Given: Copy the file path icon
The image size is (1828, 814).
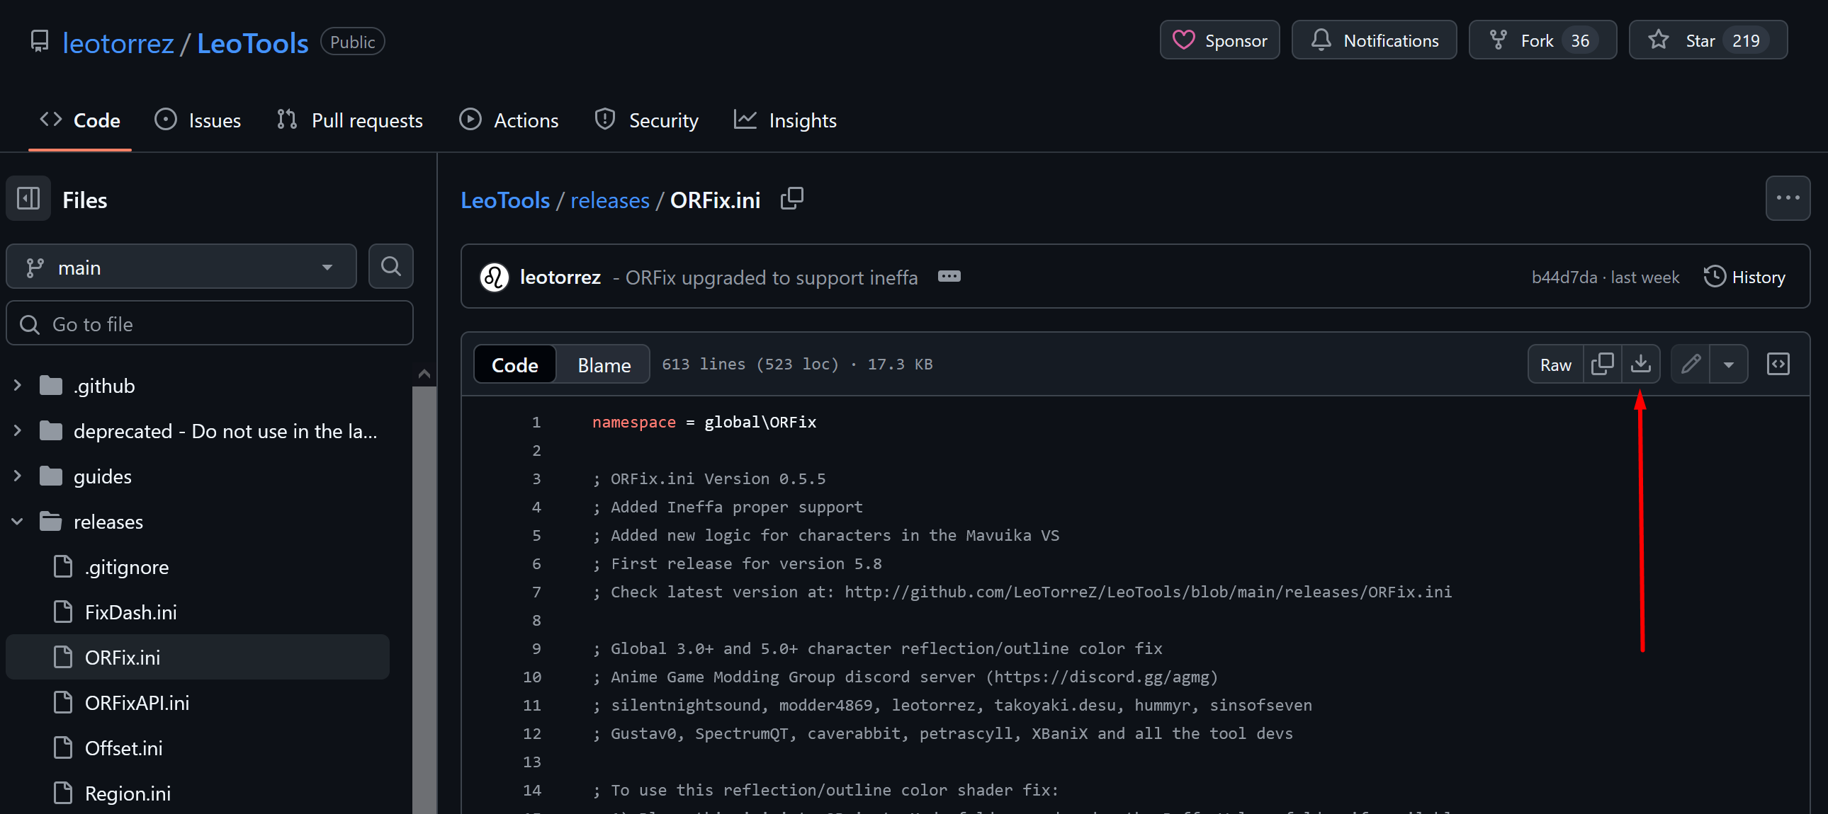Looking at the screenshot, I should [x=791, y=198].
